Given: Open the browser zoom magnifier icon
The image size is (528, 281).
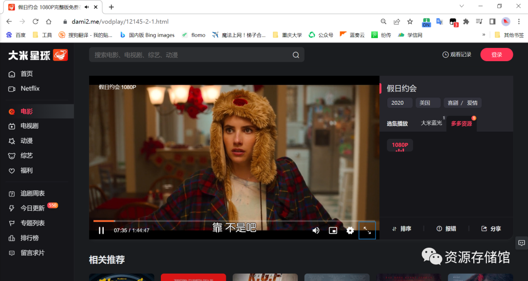Looking at the screenshot, I should (384, 22).
